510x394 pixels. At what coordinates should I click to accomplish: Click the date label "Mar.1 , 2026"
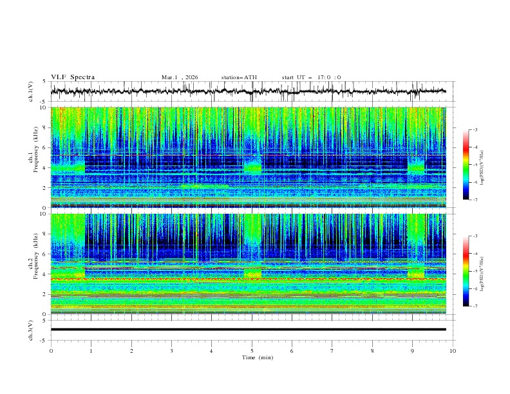[180, 77]
